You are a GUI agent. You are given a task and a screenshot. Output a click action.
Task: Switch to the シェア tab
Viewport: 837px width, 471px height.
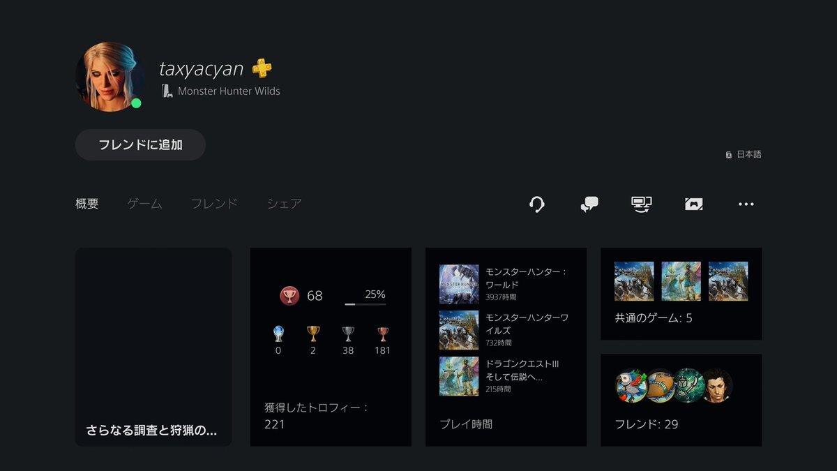(284, 204)
